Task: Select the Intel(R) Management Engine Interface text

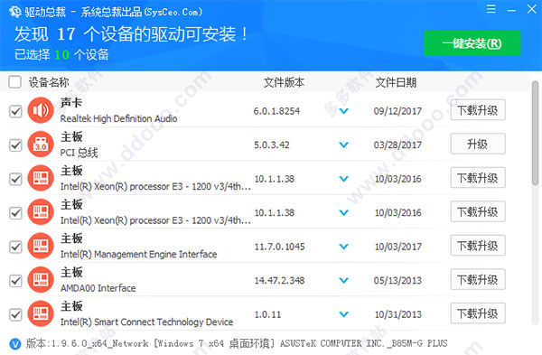Action: pyautogui.click(x=138, y=255)
